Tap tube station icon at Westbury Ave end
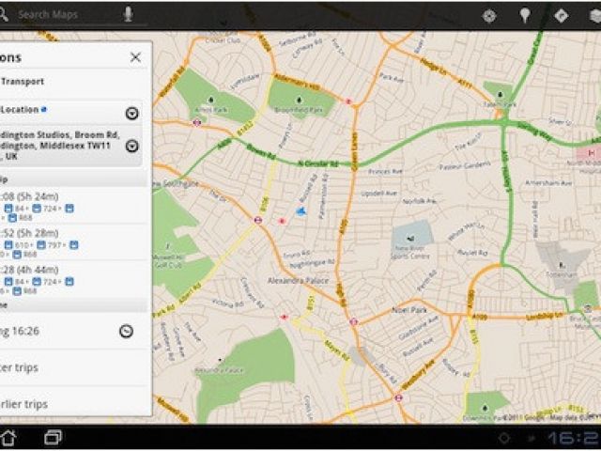 398,397
